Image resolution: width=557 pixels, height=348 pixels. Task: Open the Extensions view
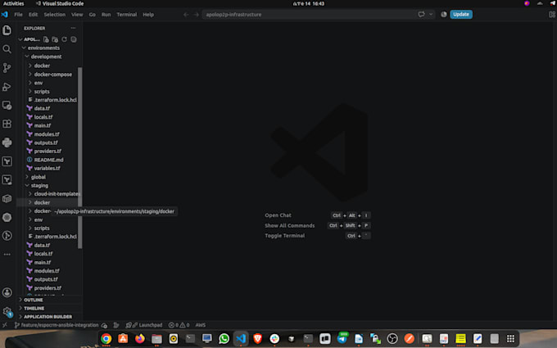coord(7,124)
